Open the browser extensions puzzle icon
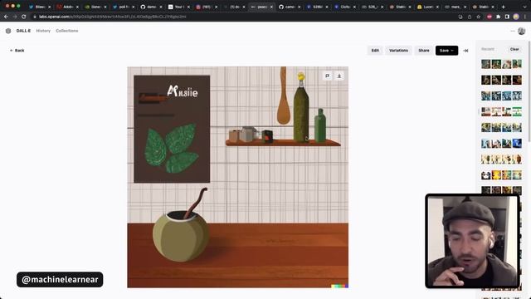Viewport: 531px width, 299px height. point(498,17)
